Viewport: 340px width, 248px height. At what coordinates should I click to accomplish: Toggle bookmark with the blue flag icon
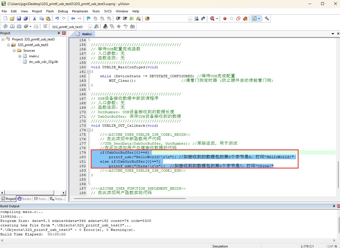click(x=88, y=19)
